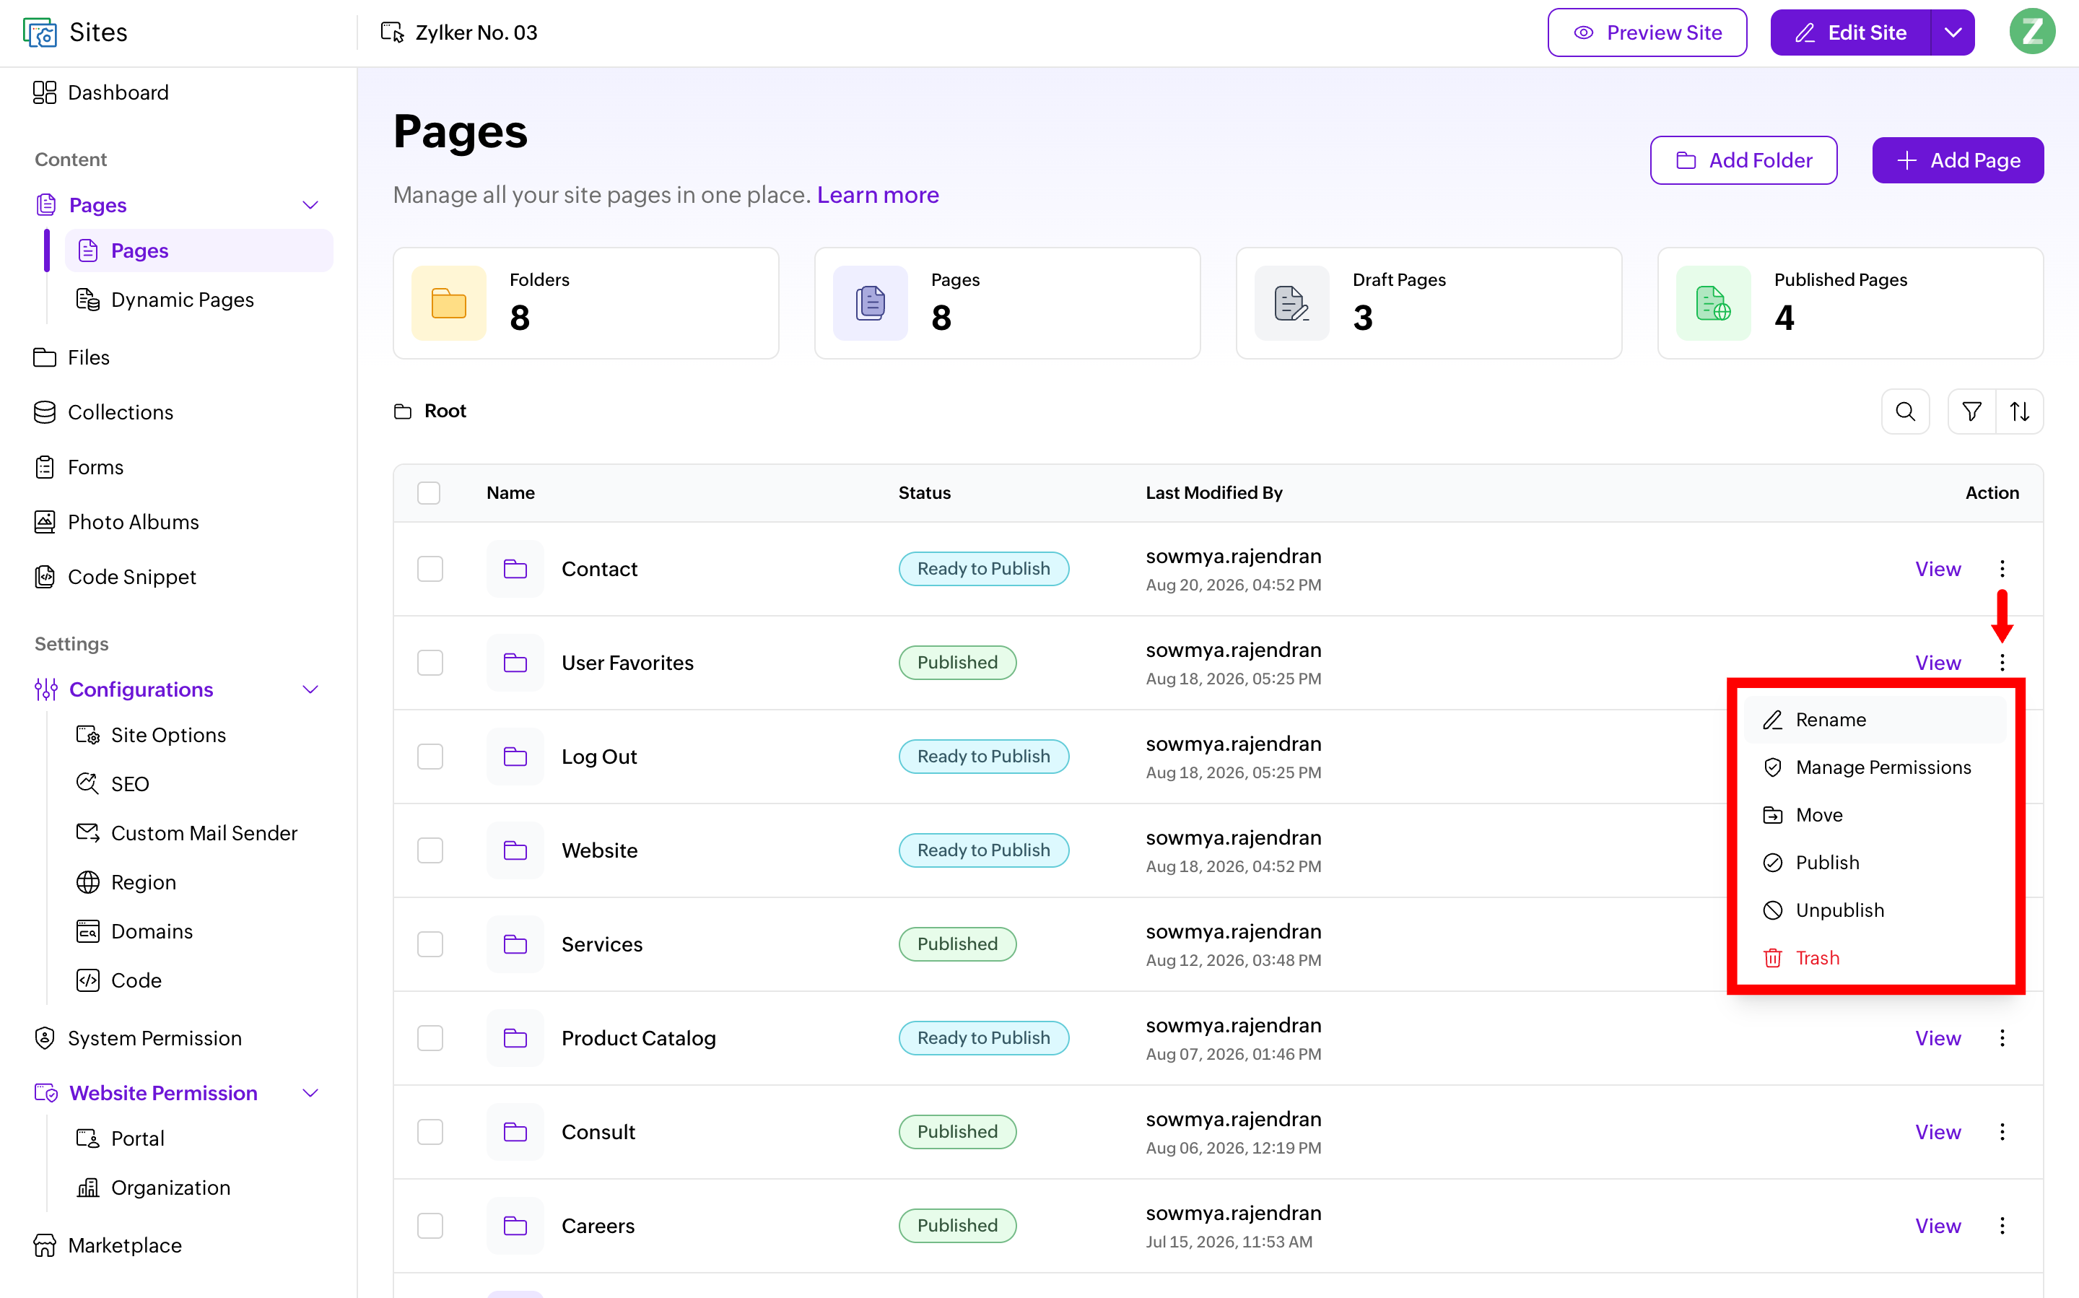Open the three-dot menu for Product Catalog
Image resolution: width=2079 pixels, height=1298 pixels.
click(x=2002, y=1038)
